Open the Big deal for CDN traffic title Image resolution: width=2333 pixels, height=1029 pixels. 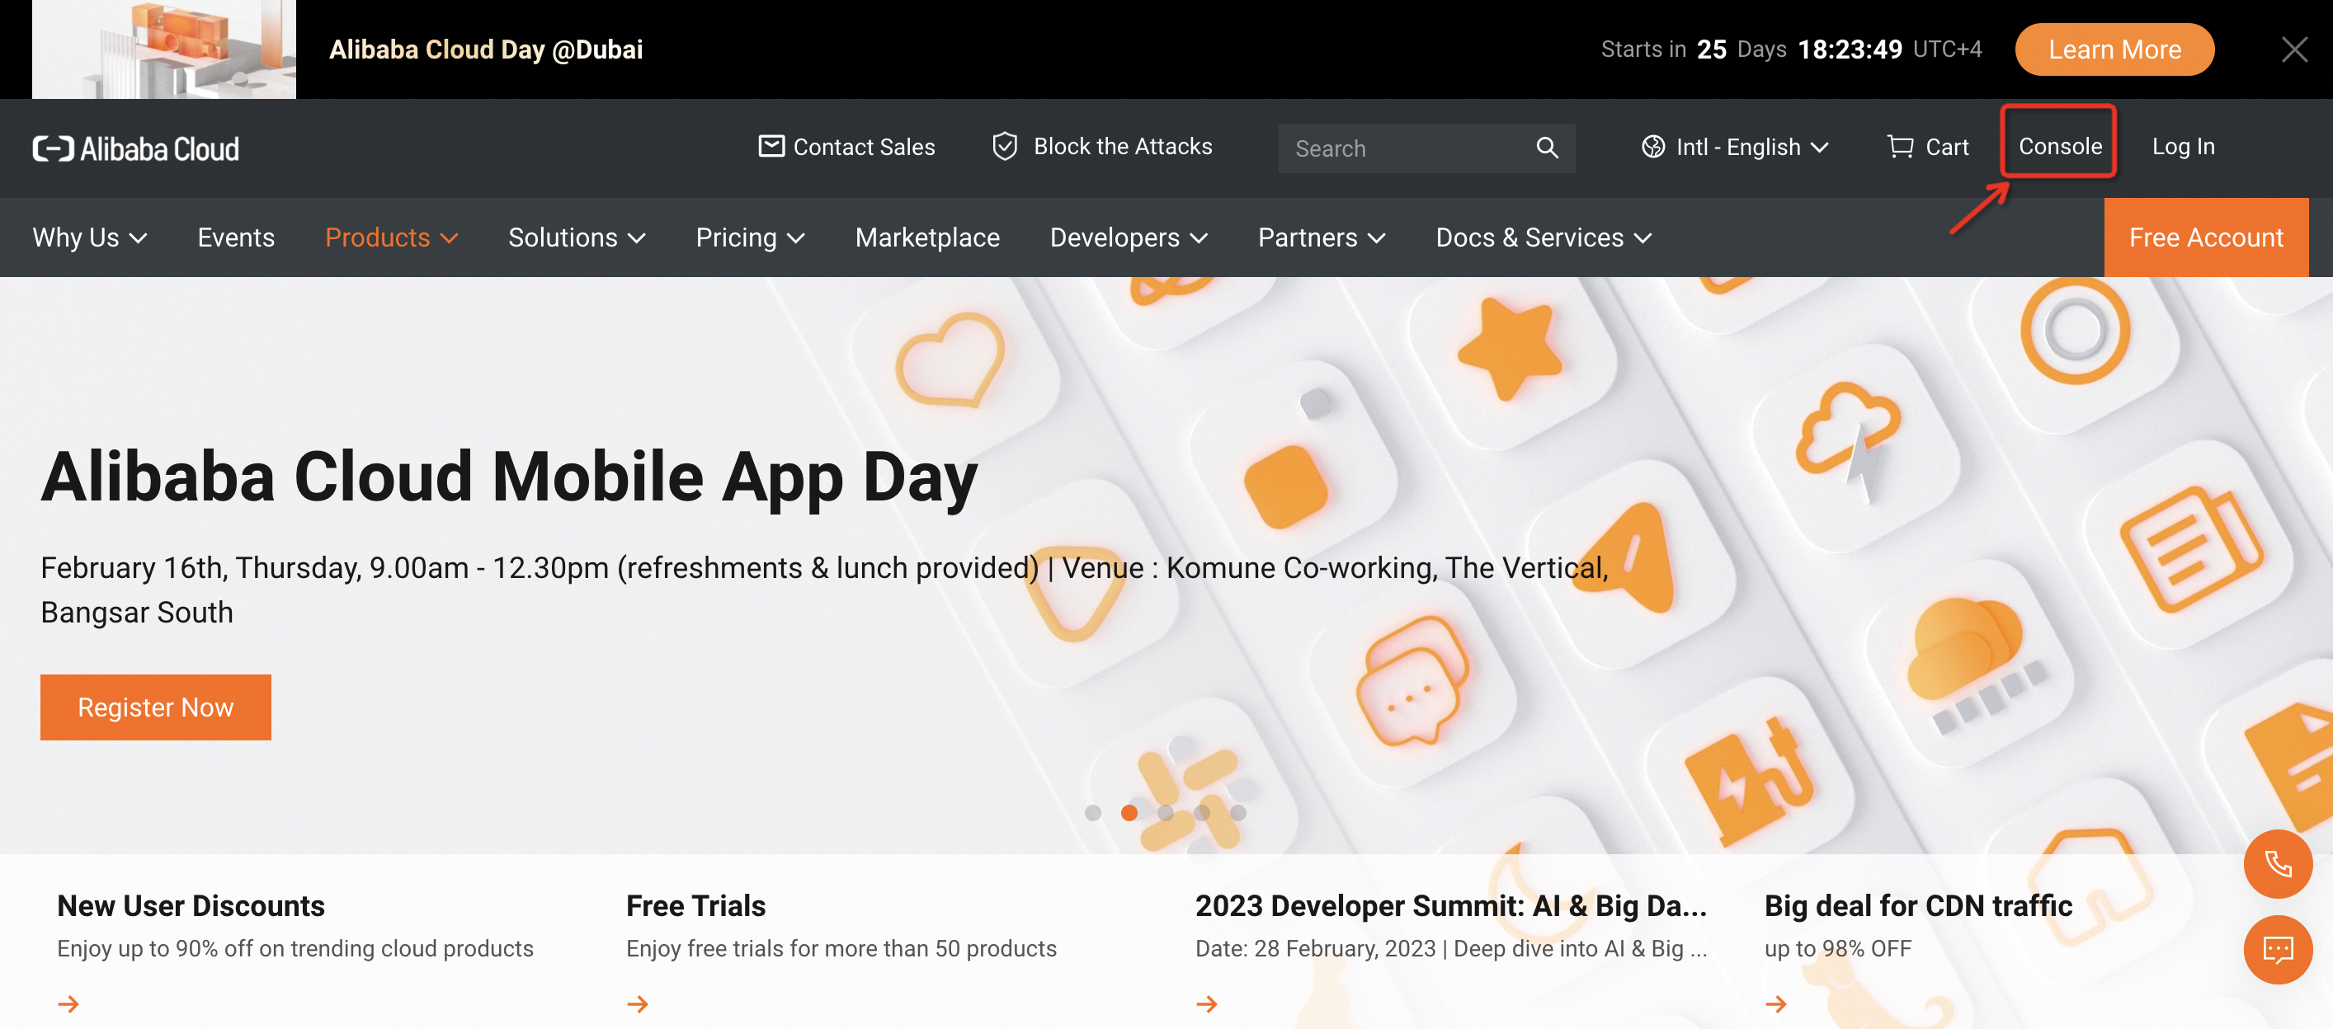[1918, 906]
